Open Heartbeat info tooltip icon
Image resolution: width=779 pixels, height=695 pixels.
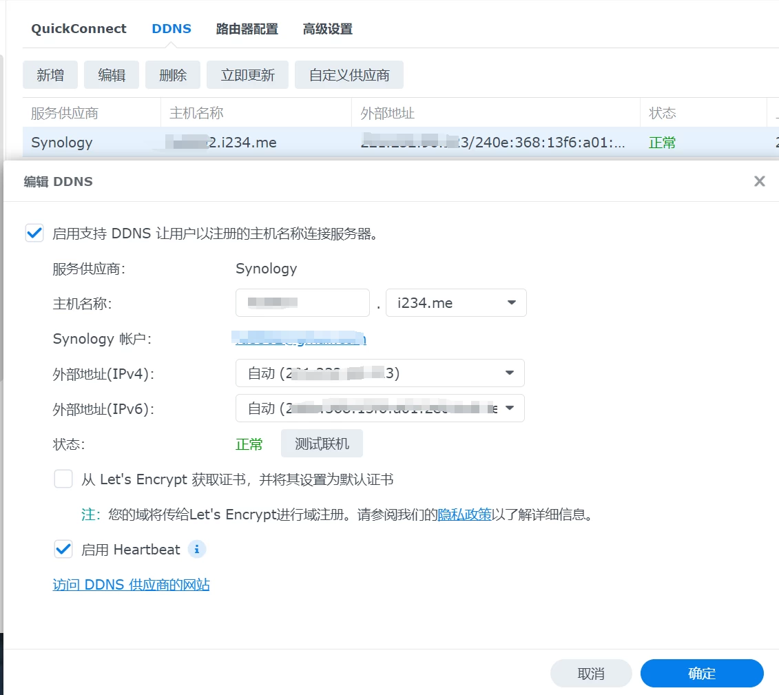197,550
